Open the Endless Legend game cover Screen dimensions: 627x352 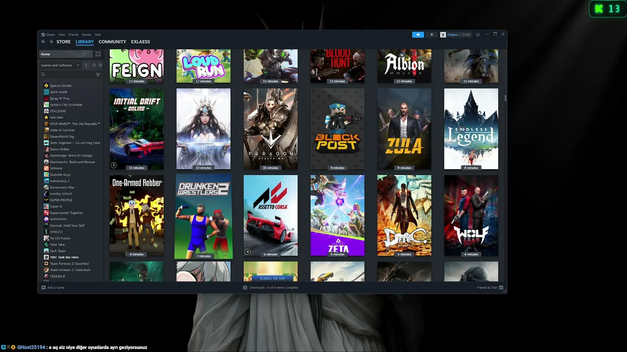471,129
